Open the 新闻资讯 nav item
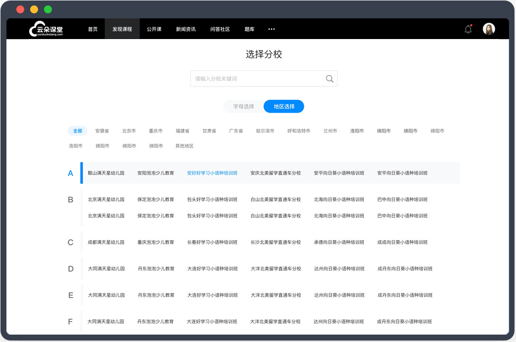This screenshot has height=342, width=516. (186, 29)
